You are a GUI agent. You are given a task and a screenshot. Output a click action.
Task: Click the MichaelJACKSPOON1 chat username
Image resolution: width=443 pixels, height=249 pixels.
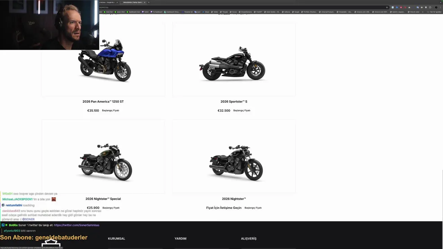(x=17, y=199)
